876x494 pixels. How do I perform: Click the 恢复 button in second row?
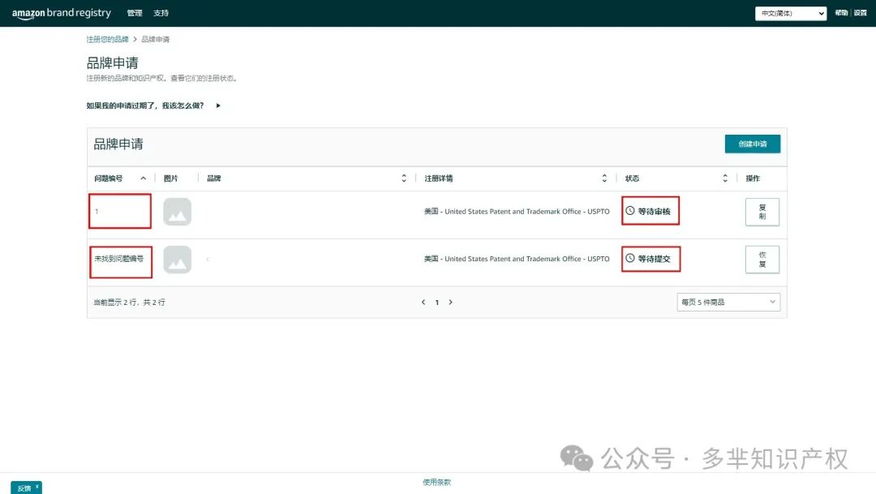[x=762, y=260]
